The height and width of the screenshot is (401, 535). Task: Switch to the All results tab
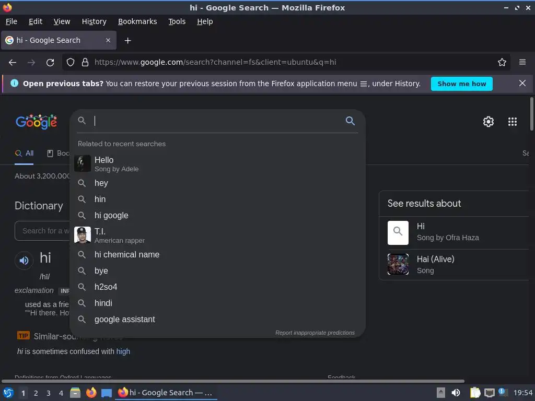[x=24, y=154]
